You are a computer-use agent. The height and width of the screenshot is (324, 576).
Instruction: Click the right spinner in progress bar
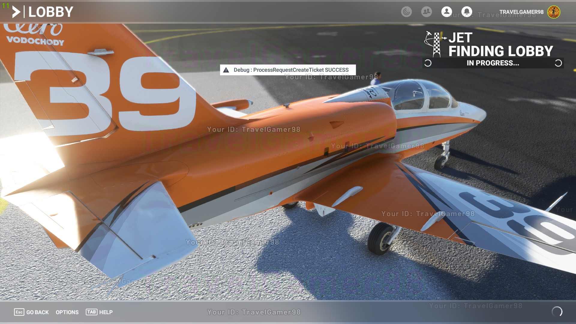[x=558, y=63]
